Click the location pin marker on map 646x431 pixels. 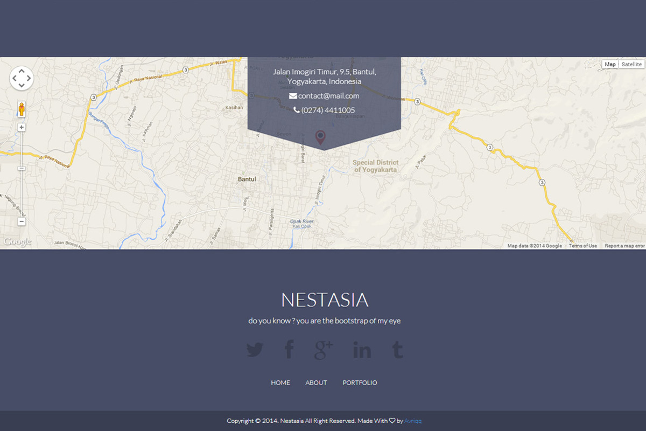[x=320, y=138]
